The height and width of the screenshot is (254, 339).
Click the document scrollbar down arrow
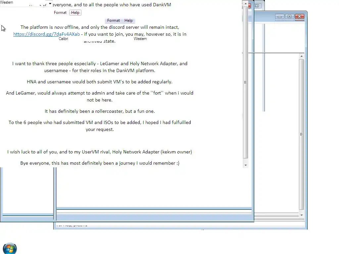pyautogui.click(x=245, y=165)
